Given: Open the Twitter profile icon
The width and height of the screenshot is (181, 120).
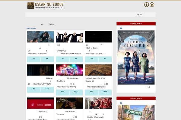Looking at the screenshot, I should [152, 5].
